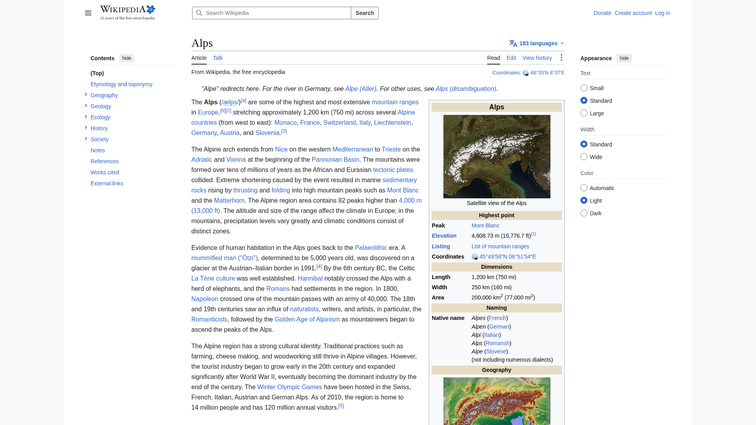The width and height of the screenshot is (756, 425).
Task: Click the search magnifier icon
Action: click(199, 13)
